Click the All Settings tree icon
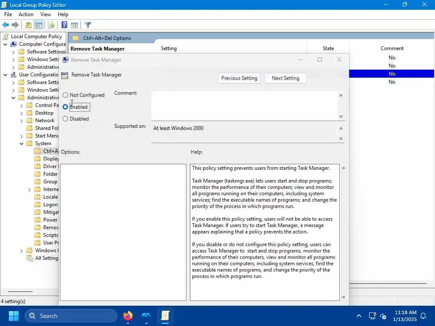Screen dimensions: 435x326 [30, 258]
